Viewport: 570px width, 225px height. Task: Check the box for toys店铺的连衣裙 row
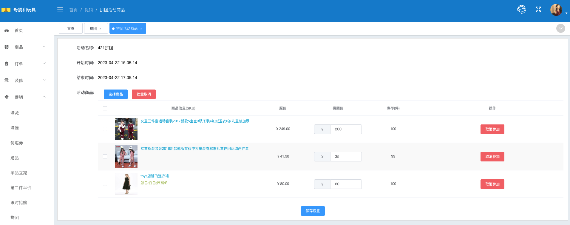click(x=105, y=184)
